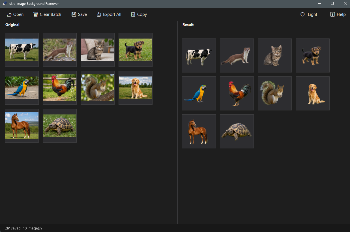The height and width of the screenshot is (232, 350).
Task: Click the Clear Batch label
Action: (x=50, y=14)
